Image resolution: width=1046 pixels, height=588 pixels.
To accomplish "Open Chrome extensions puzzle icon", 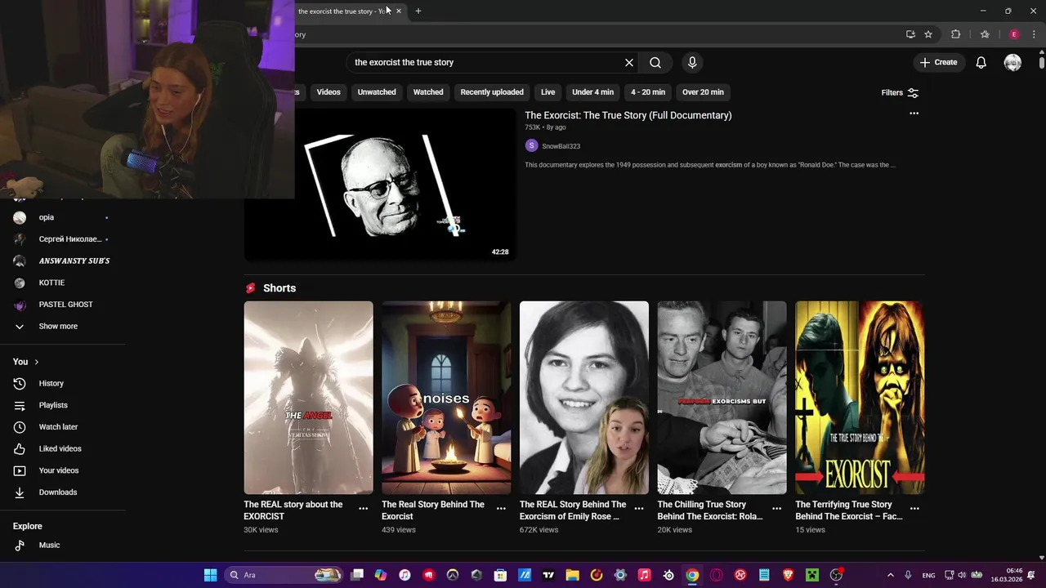I will point(955,34).
